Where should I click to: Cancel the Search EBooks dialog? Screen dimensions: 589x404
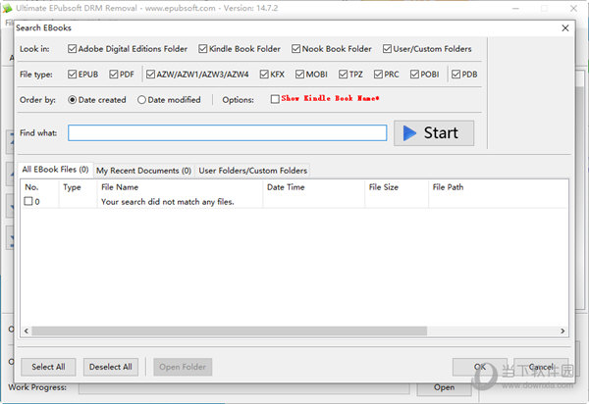pos(541,367)
